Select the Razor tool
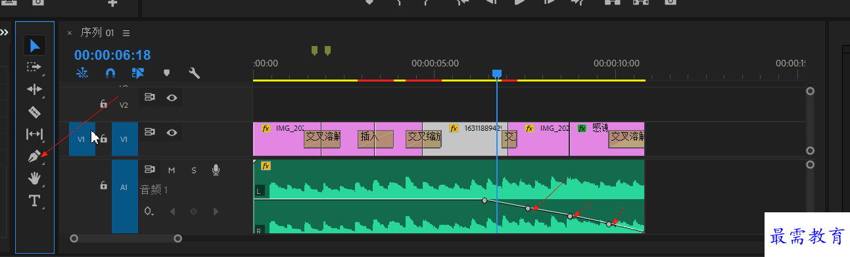 click(35, 112)
